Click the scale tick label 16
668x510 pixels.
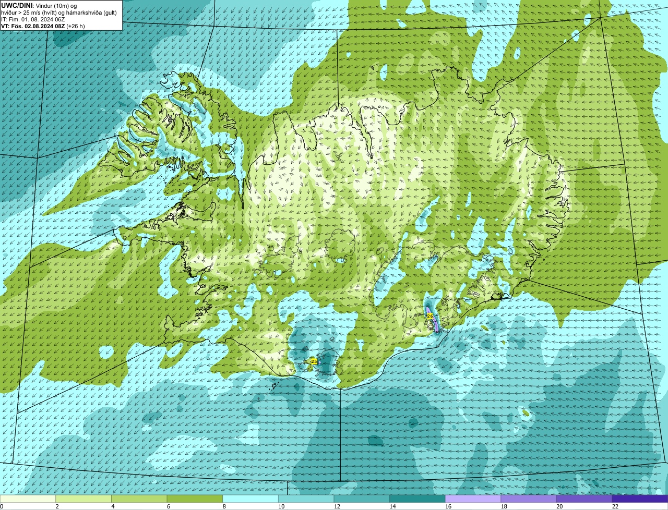point(448,506)
